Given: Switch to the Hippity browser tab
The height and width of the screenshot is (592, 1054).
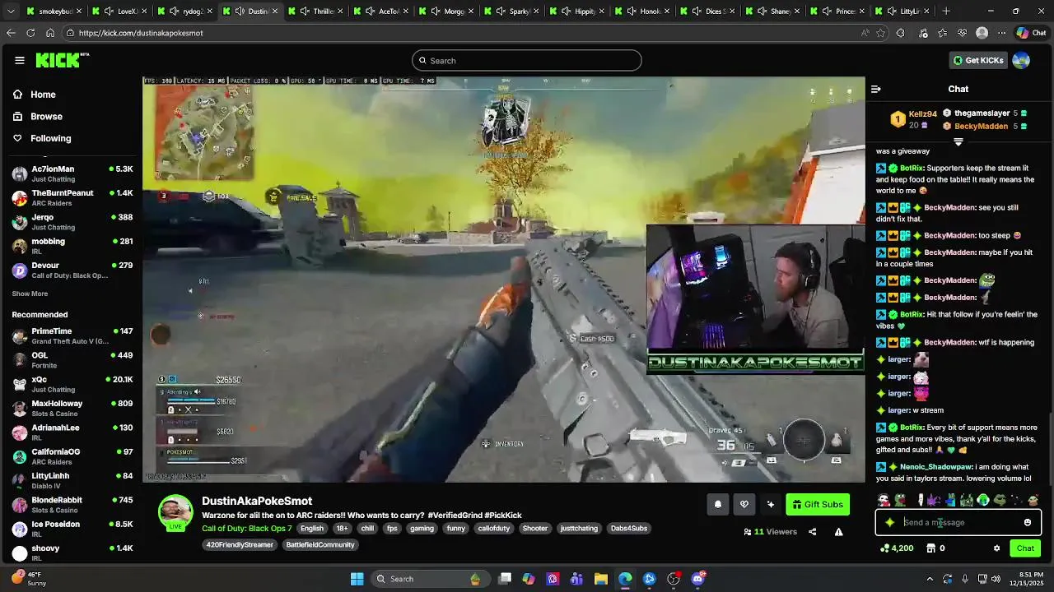Looking at the screenshot, I should point(578,12).
